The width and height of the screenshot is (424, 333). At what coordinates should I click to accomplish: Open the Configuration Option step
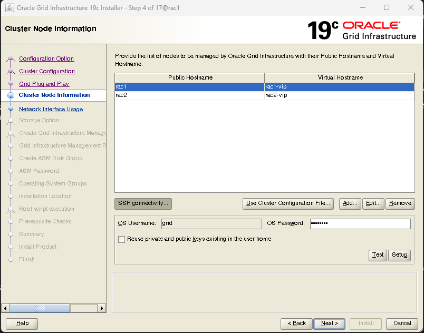click(x=46, y=58)
